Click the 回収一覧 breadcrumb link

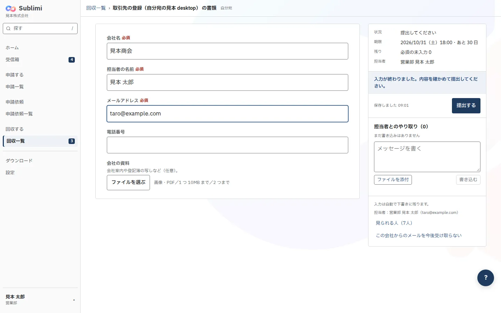click(x=96, y=8)
